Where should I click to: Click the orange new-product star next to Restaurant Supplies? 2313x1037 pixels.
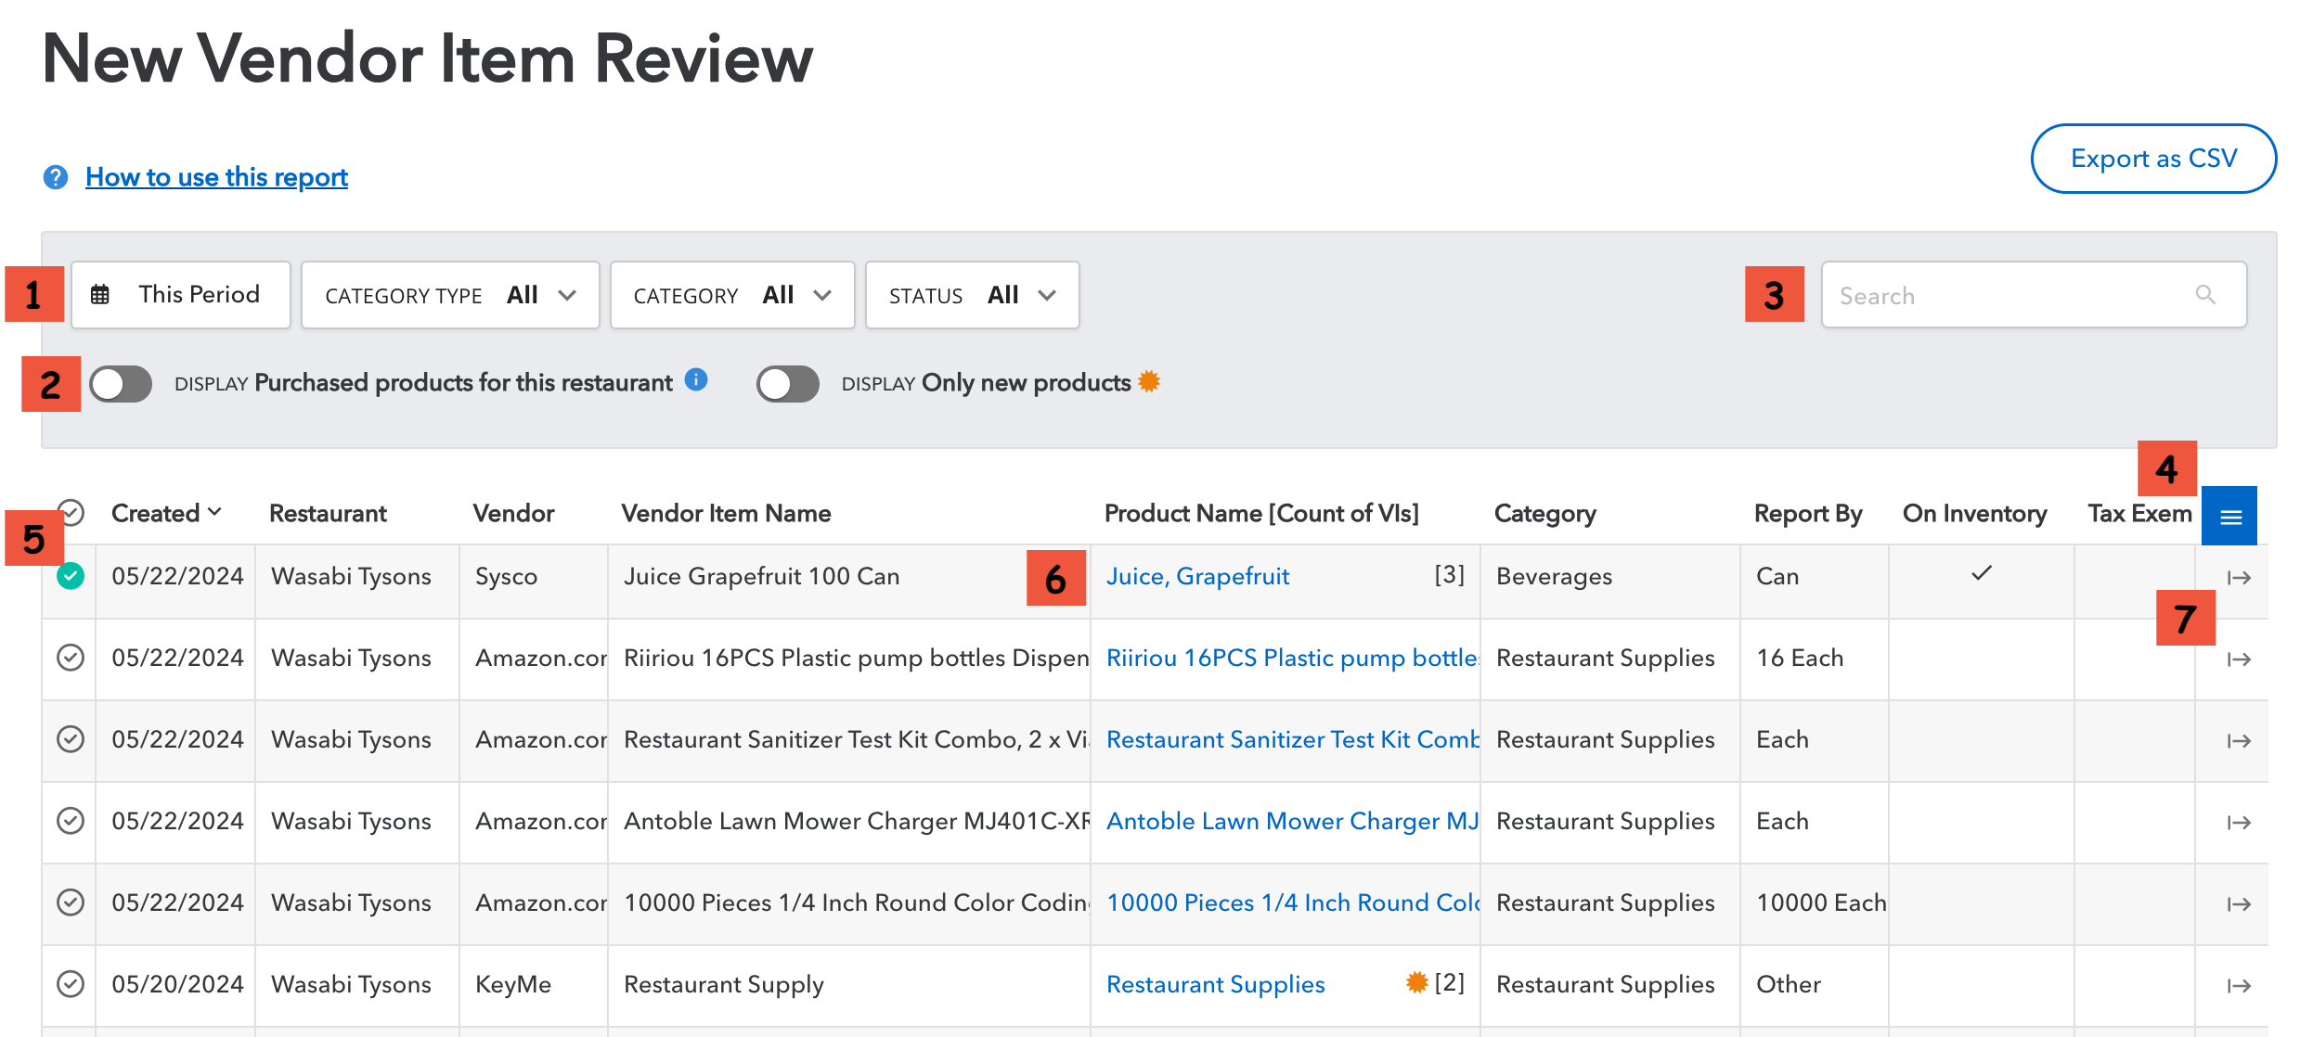pos(1416,981)
